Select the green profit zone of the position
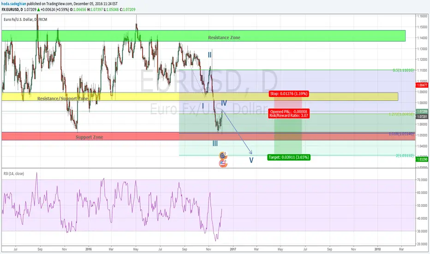430x254 pixels. coord(288,133)
